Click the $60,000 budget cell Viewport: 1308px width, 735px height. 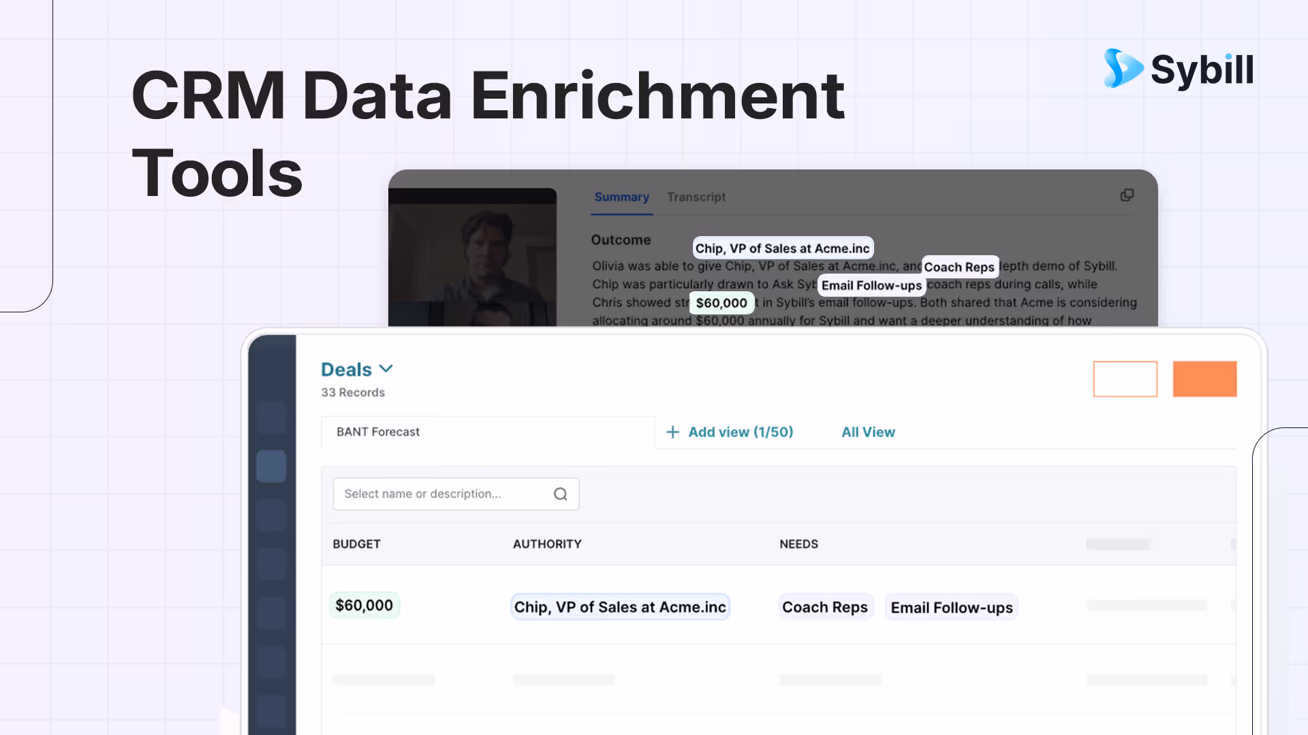tap(364, 606)
